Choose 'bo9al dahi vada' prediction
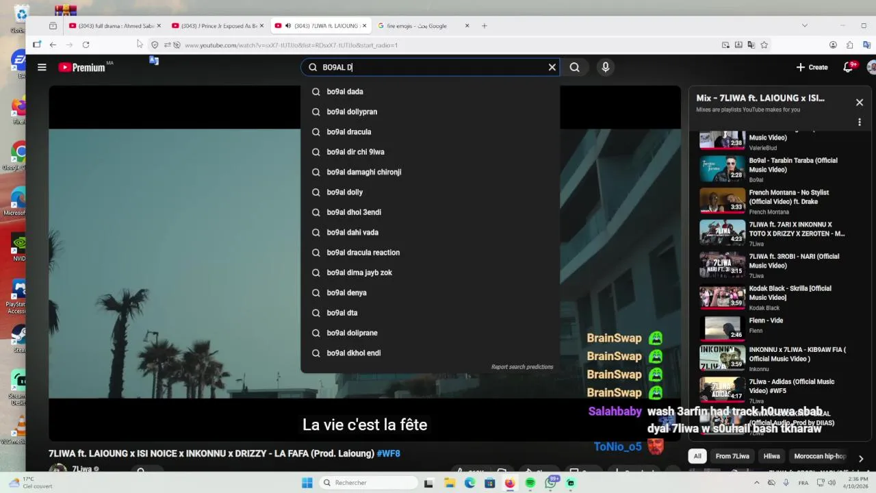The height and width of the screenshot is (493, 876). (430, 232)
